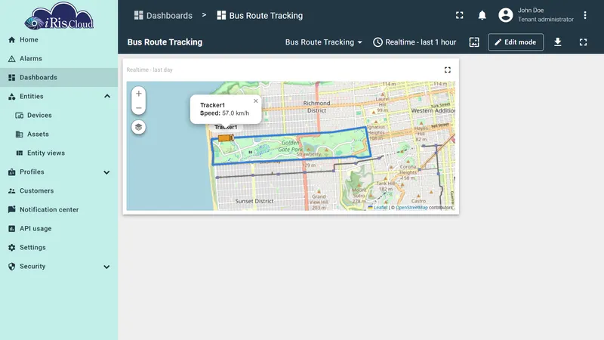Open notifications bell

(482, 15)
